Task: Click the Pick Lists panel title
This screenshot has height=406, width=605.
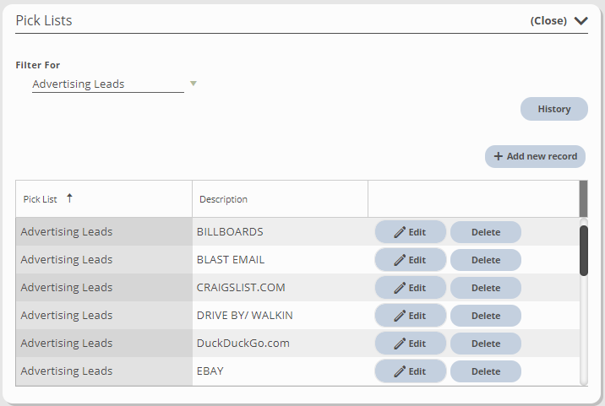Action: click(44, 20)
